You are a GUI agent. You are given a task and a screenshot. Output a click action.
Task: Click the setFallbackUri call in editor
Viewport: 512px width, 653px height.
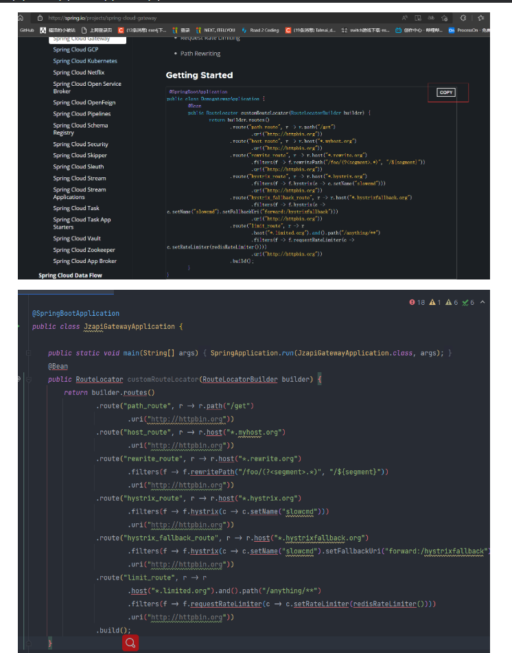coord(353,551)
